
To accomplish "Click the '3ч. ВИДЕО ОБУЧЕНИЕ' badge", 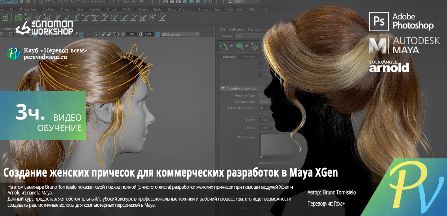I will click(x=43, y=116).
